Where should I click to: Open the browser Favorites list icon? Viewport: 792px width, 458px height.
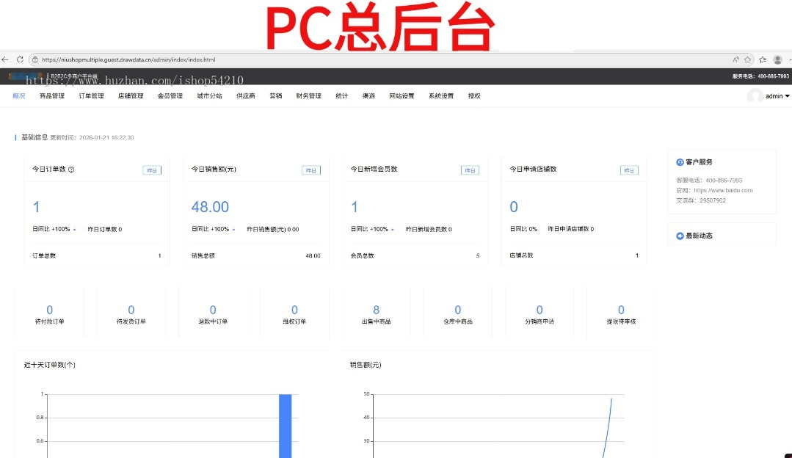(x=763, y=59)
